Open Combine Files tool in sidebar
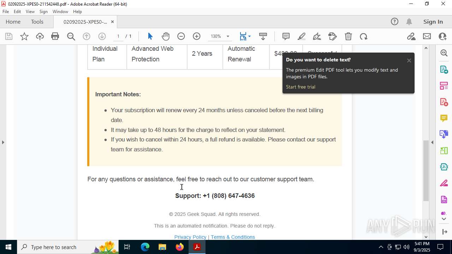 444,134
